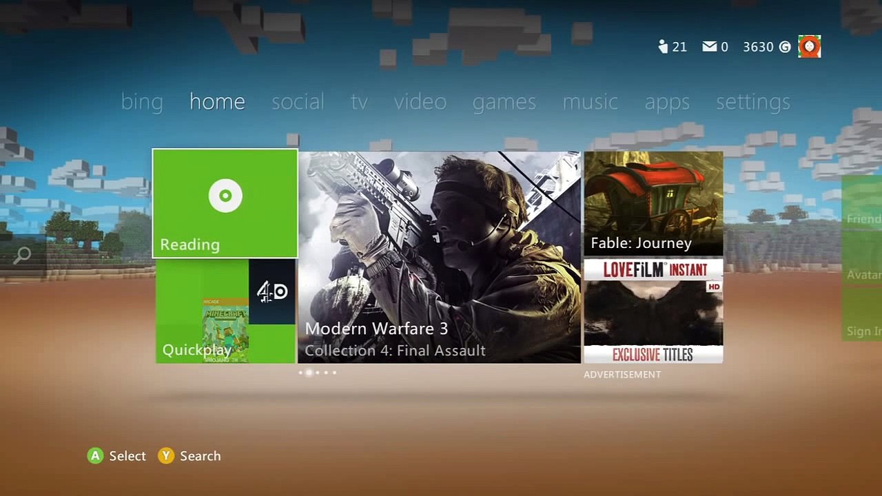Go to the tv tab
The height and width of the screenshot is (496, 882).
[359, 102]
